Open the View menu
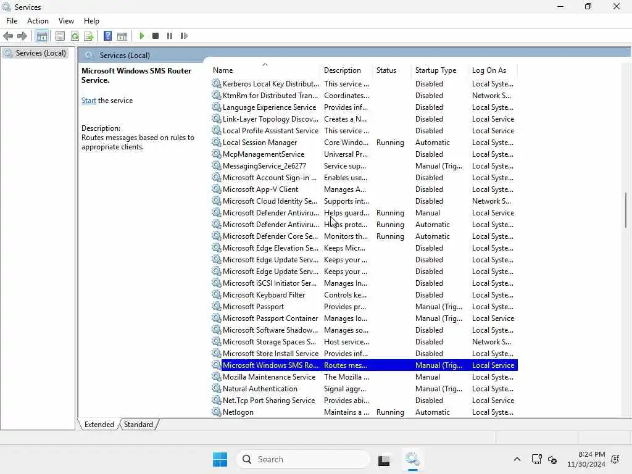Screen dimensions: 632x474 [66, 20]
